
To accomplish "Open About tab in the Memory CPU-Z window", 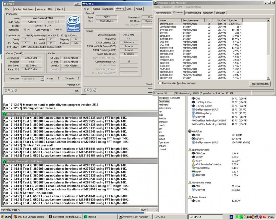I will [139, 9].
